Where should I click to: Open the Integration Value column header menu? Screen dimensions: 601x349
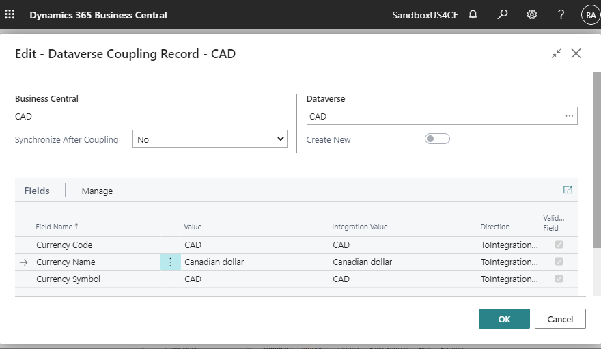click(359, 227)
